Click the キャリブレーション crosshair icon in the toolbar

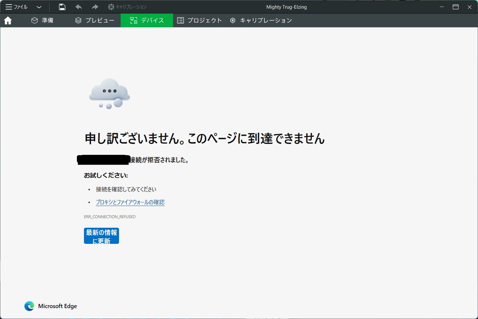(x=110, y=7)
